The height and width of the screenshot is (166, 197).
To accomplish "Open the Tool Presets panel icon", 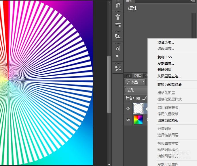I will pyautogui.click(x=118, y=68).
